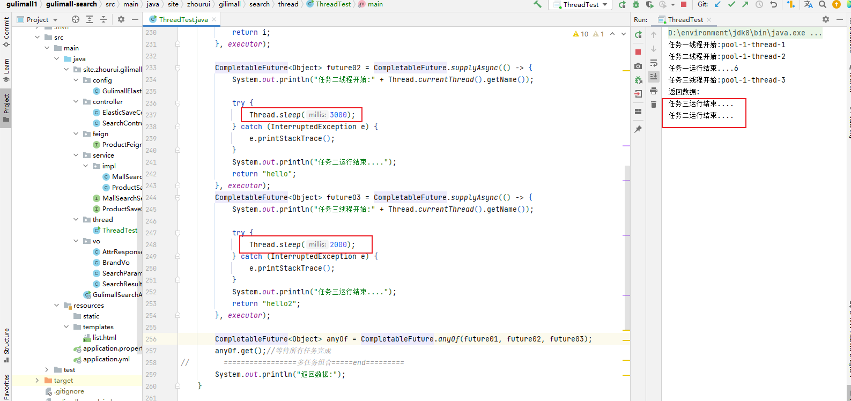Pin the Run tab with the pin icon

(638, 129)
